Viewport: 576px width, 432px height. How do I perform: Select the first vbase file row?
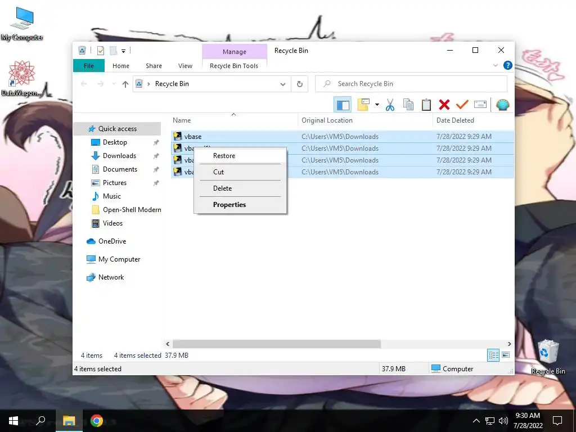(343, 136)
